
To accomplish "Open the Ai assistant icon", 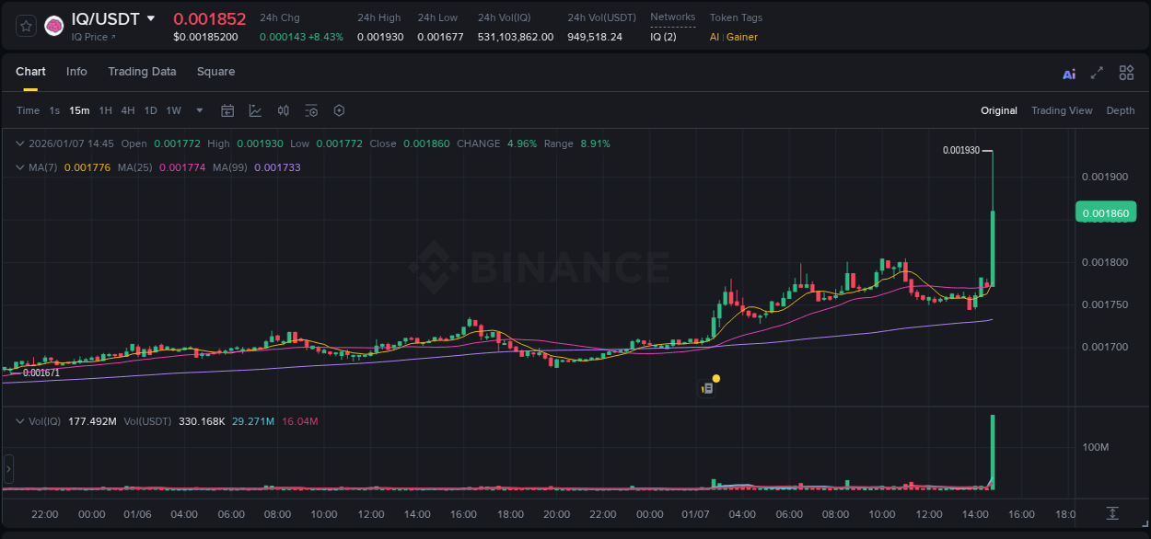I will click(x=1069, y=73).
